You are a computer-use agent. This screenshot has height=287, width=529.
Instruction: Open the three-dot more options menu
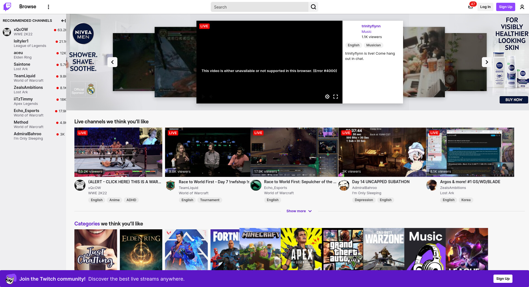pos(48,7)
